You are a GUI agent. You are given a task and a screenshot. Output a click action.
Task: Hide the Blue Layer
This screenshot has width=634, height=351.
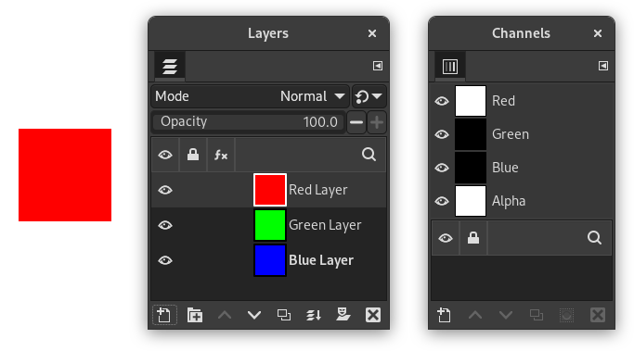[x=165, y=260]
